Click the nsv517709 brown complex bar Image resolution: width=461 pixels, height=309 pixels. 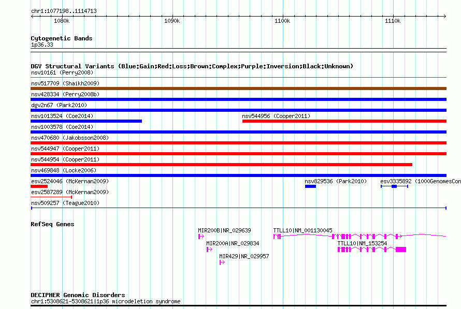point(238,89)
